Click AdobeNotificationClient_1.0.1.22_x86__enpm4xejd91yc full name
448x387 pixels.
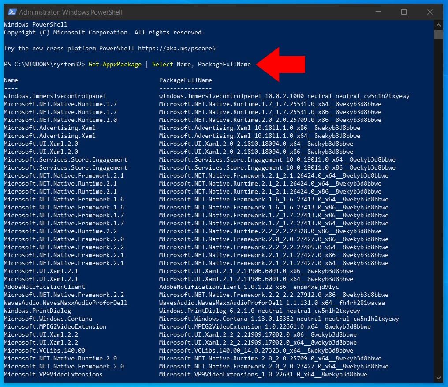point(249,287)
